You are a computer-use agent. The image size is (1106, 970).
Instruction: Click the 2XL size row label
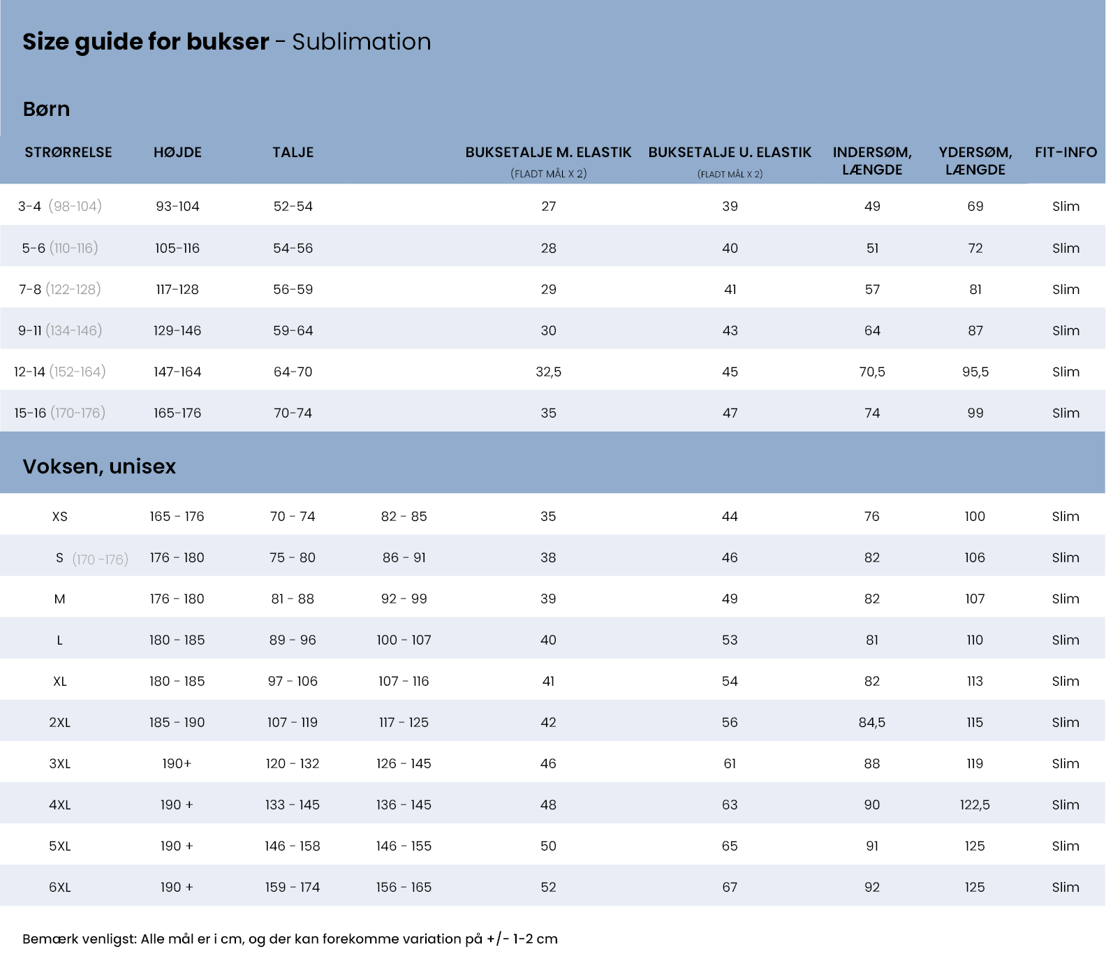pos(60,723)
